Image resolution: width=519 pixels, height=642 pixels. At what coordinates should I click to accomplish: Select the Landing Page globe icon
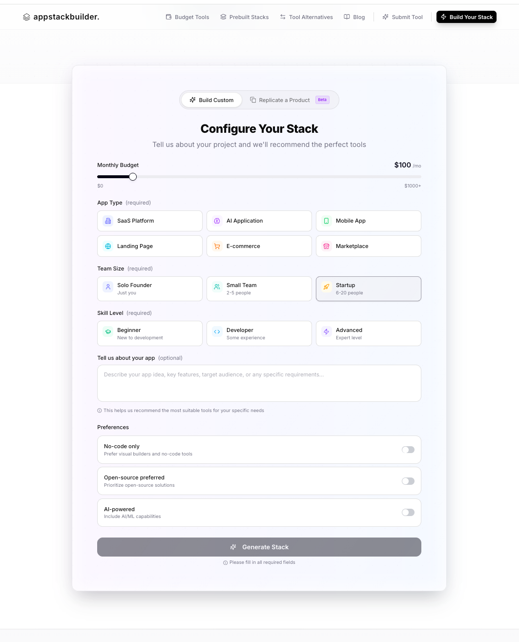coord(108,246)
